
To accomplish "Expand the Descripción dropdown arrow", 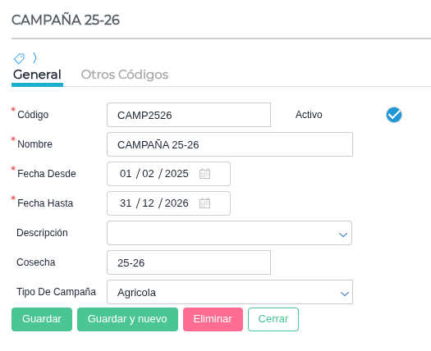I will point(343,235).
